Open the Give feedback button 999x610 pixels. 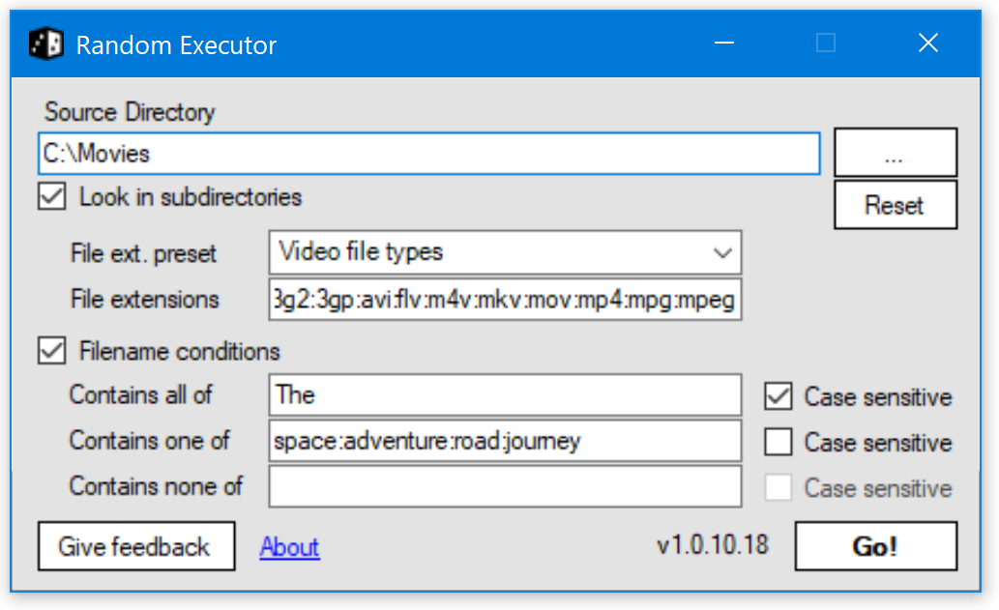coord(136,546)
